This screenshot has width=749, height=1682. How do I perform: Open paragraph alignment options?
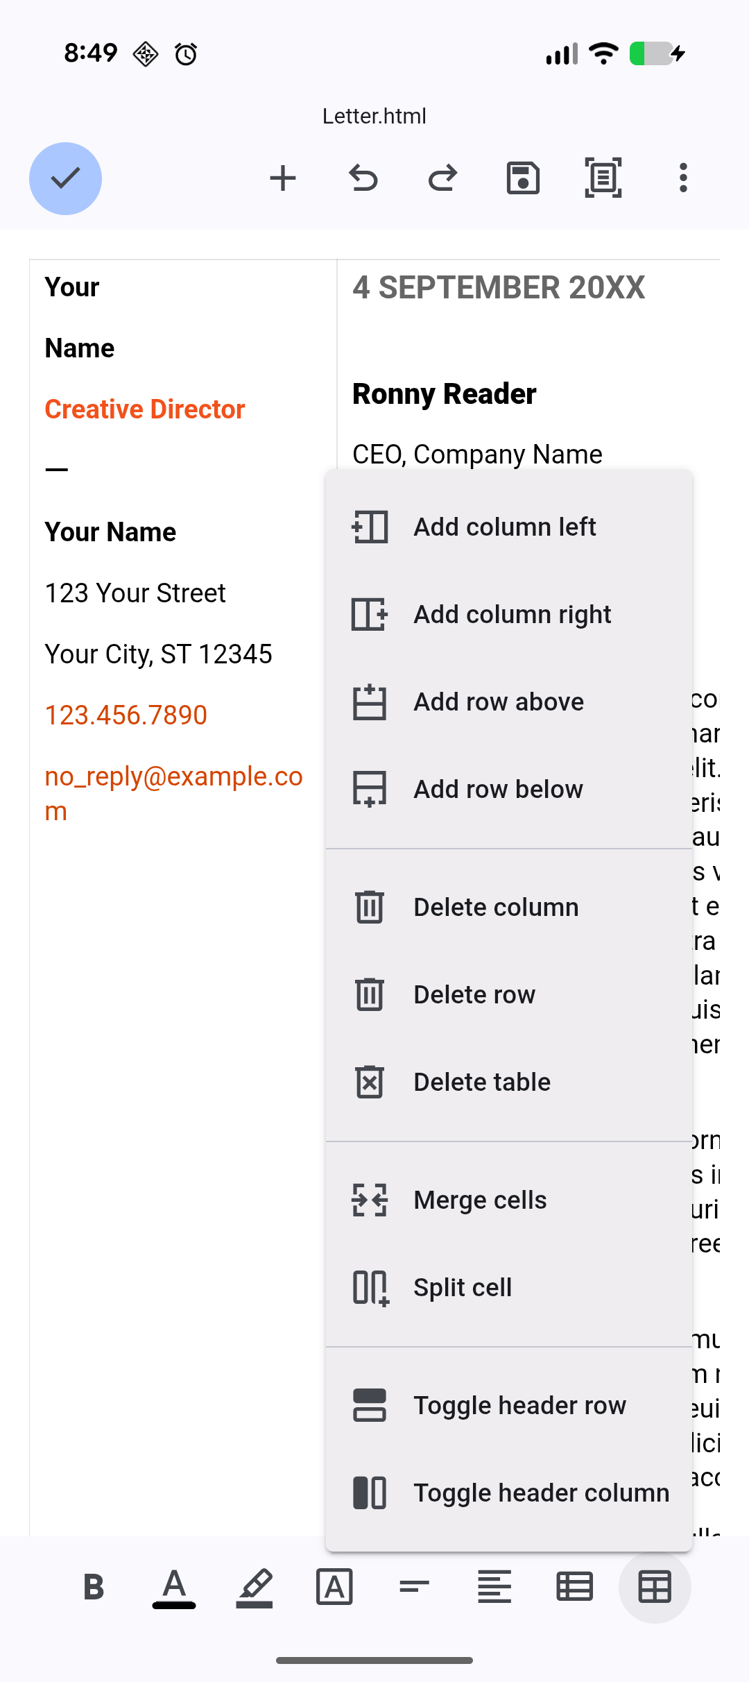(x=494, y=1587)
